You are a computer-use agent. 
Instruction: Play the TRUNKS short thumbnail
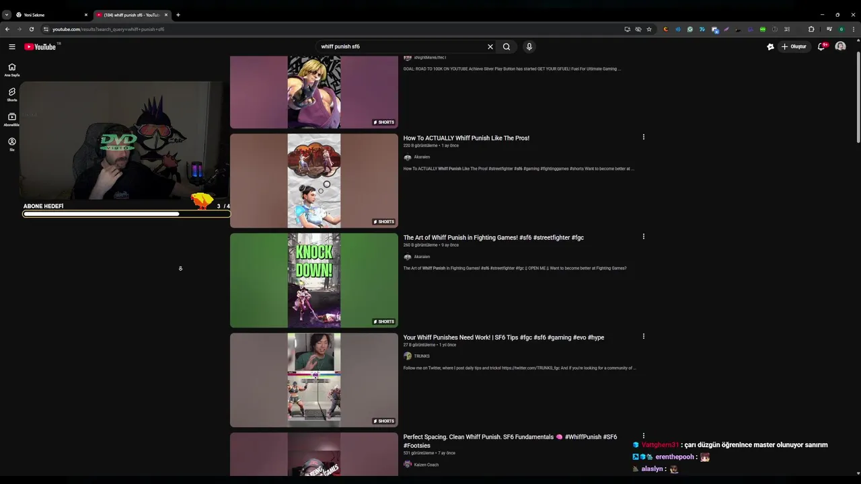[314, 380]
